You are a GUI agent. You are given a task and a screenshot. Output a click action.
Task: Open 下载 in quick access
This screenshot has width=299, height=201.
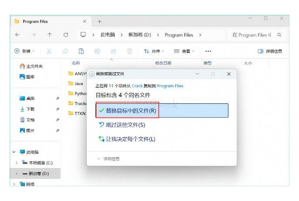(x=27, y=109)
